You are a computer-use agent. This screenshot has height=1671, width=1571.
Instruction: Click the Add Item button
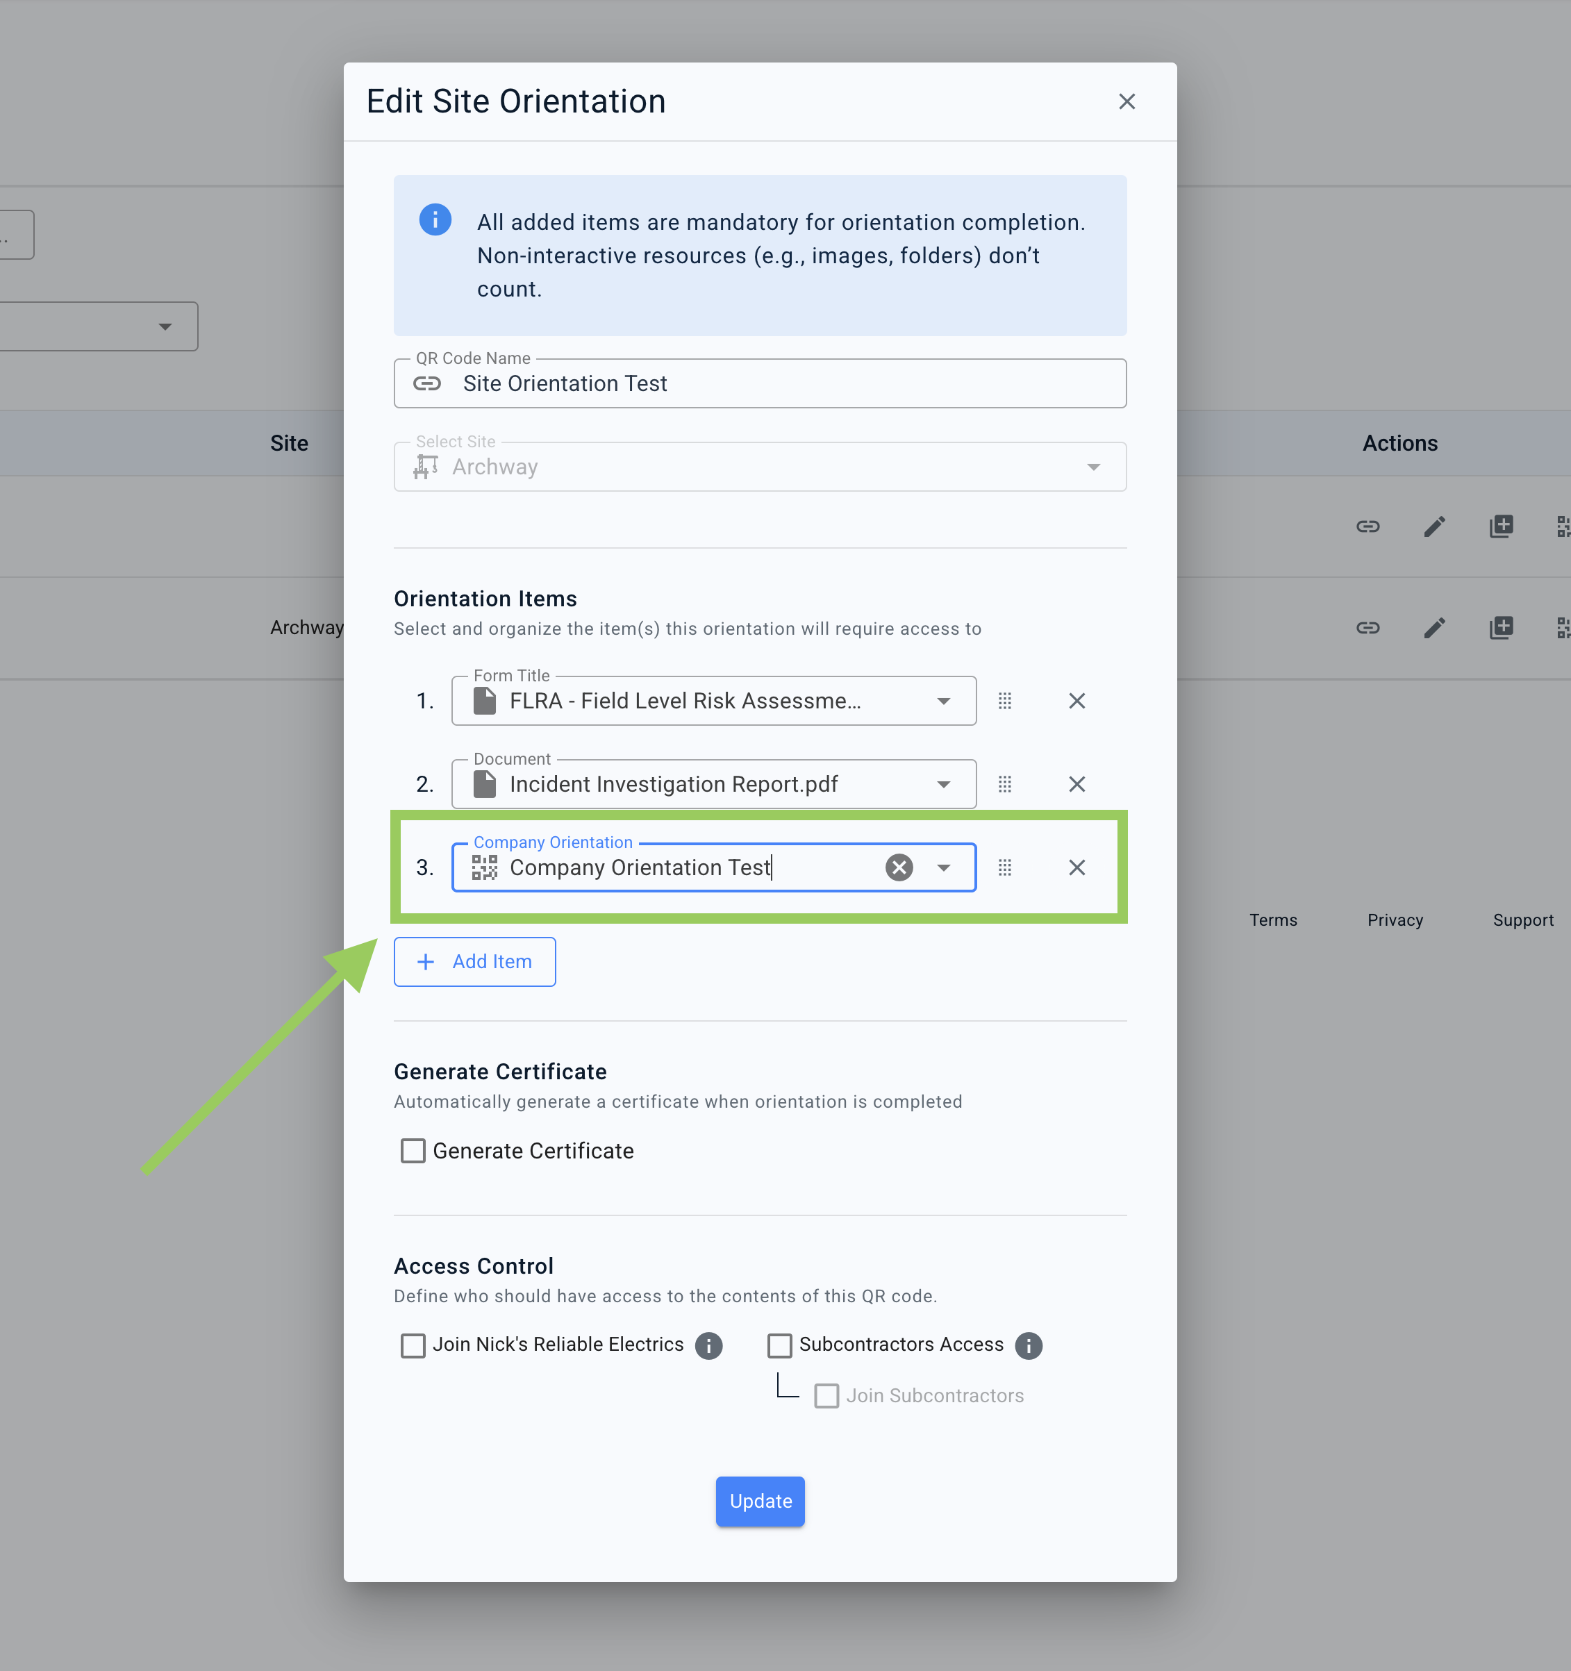[475, 962]
